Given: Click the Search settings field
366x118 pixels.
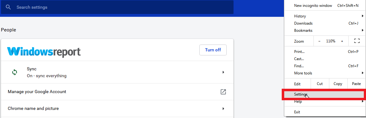Looking at the screenshot, I should 117,7.
